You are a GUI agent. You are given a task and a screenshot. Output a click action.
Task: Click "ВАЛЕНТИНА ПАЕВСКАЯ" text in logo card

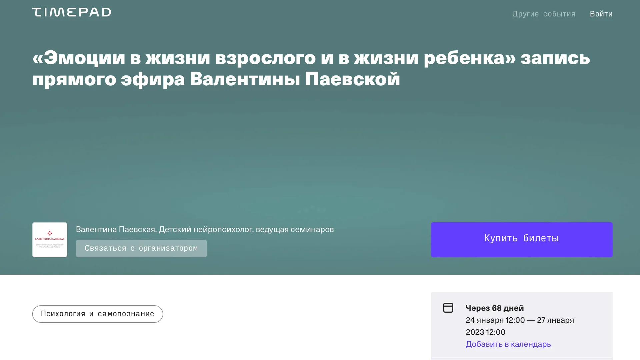(x=50, y=239)
